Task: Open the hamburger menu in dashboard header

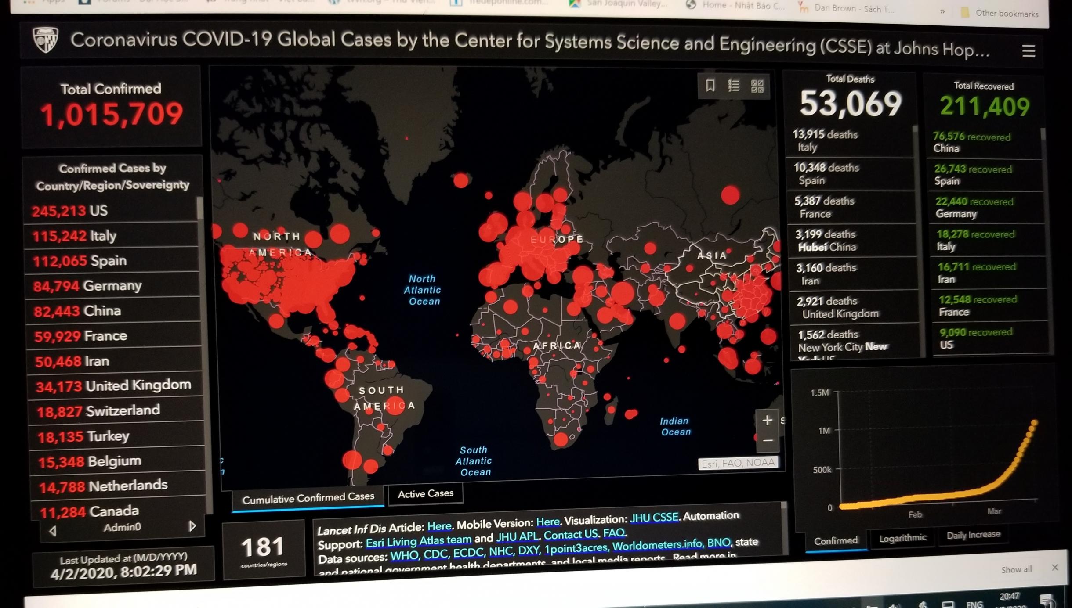Action: click(1028, 51)
